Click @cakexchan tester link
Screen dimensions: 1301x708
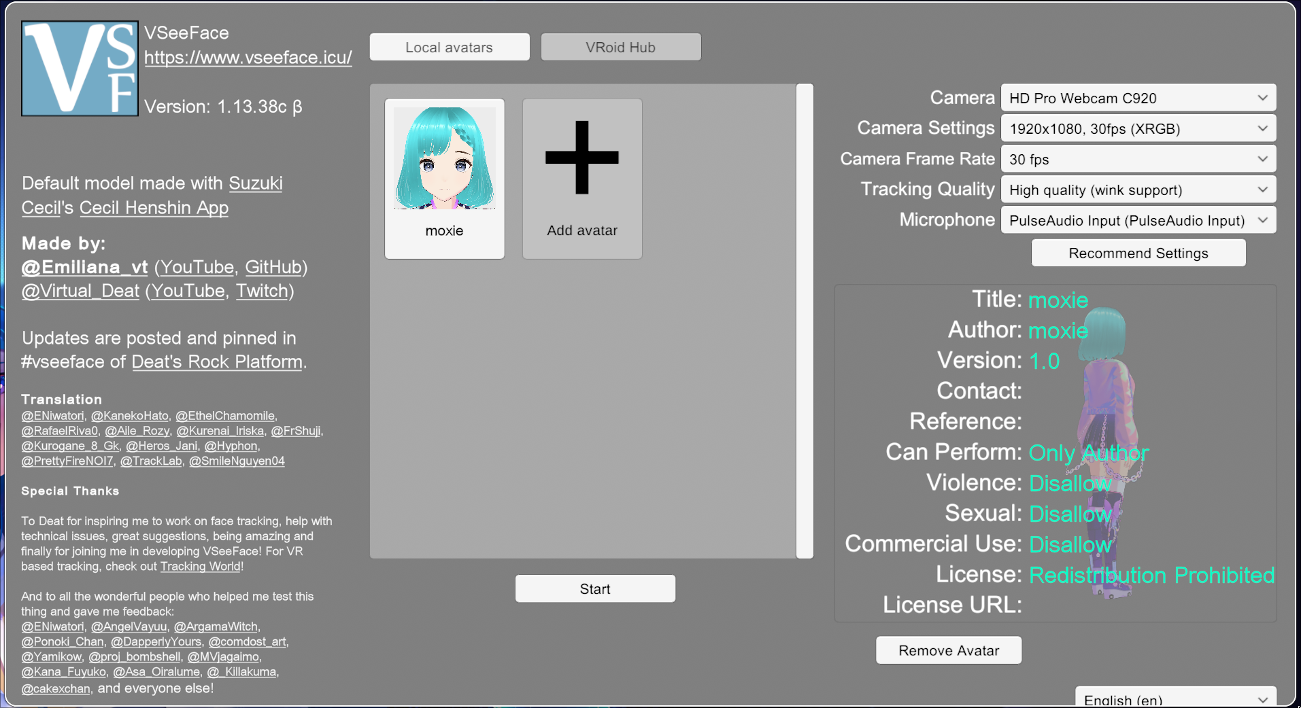[x=56, y=688]
